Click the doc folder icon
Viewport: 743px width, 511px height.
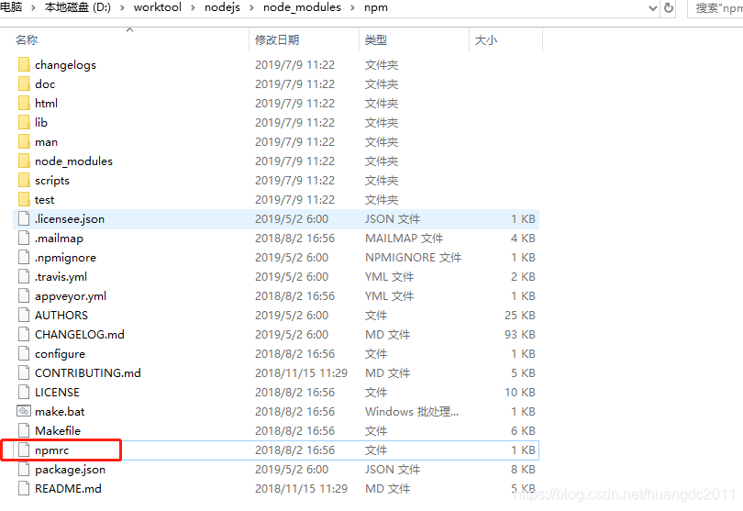point(24,83)
